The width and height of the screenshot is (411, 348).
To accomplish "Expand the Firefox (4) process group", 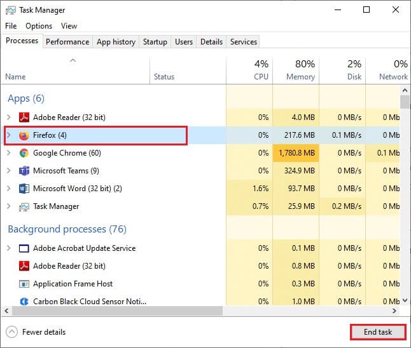I will [9, 135].
